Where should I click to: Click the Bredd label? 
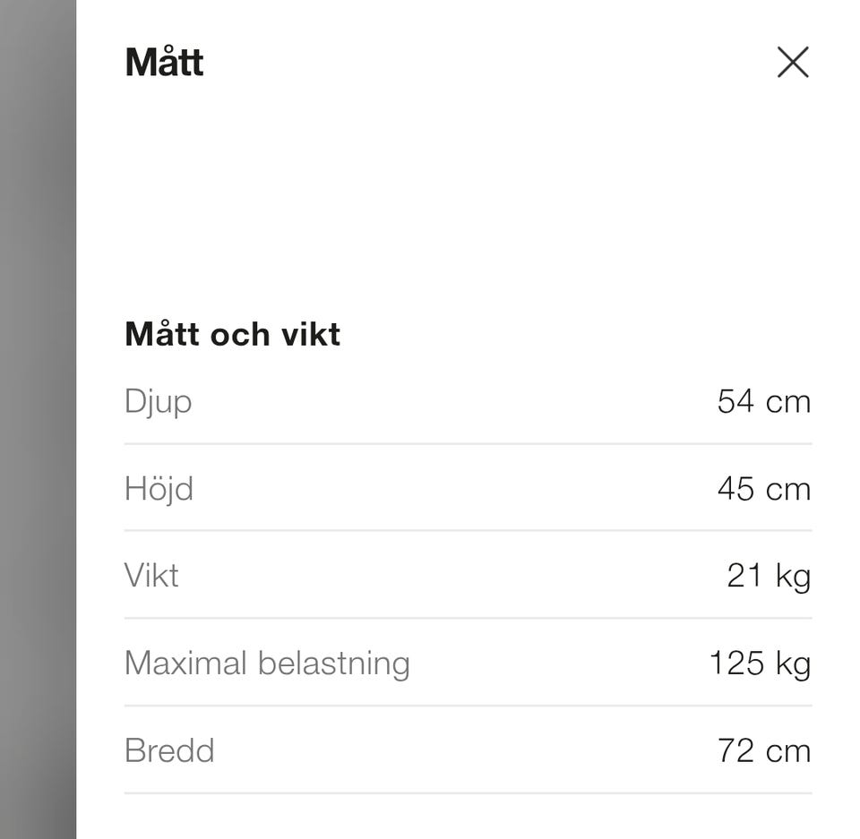tap(169, 750)
